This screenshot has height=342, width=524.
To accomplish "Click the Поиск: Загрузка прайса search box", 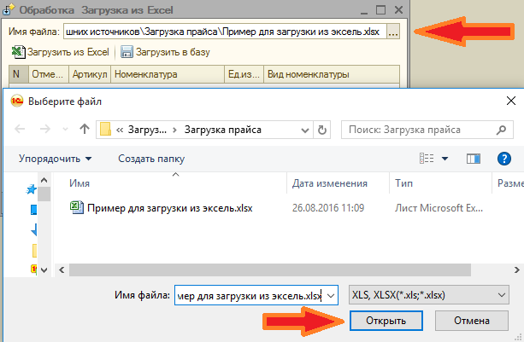I will coord(427,130).
